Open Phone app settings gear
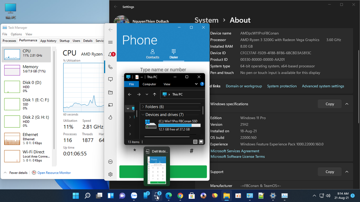Screen dimensions: 360x202 click(x=110, y=174)
